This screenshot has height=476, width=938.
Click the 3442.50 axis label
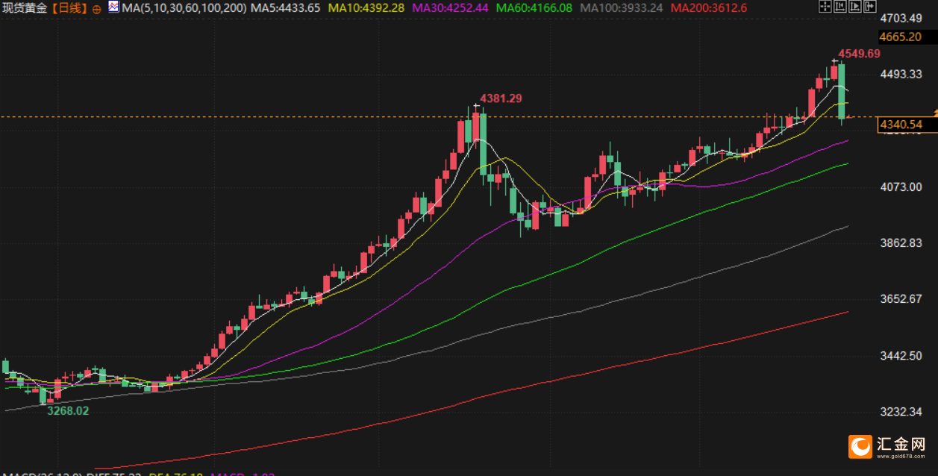[x=901, y=356]
